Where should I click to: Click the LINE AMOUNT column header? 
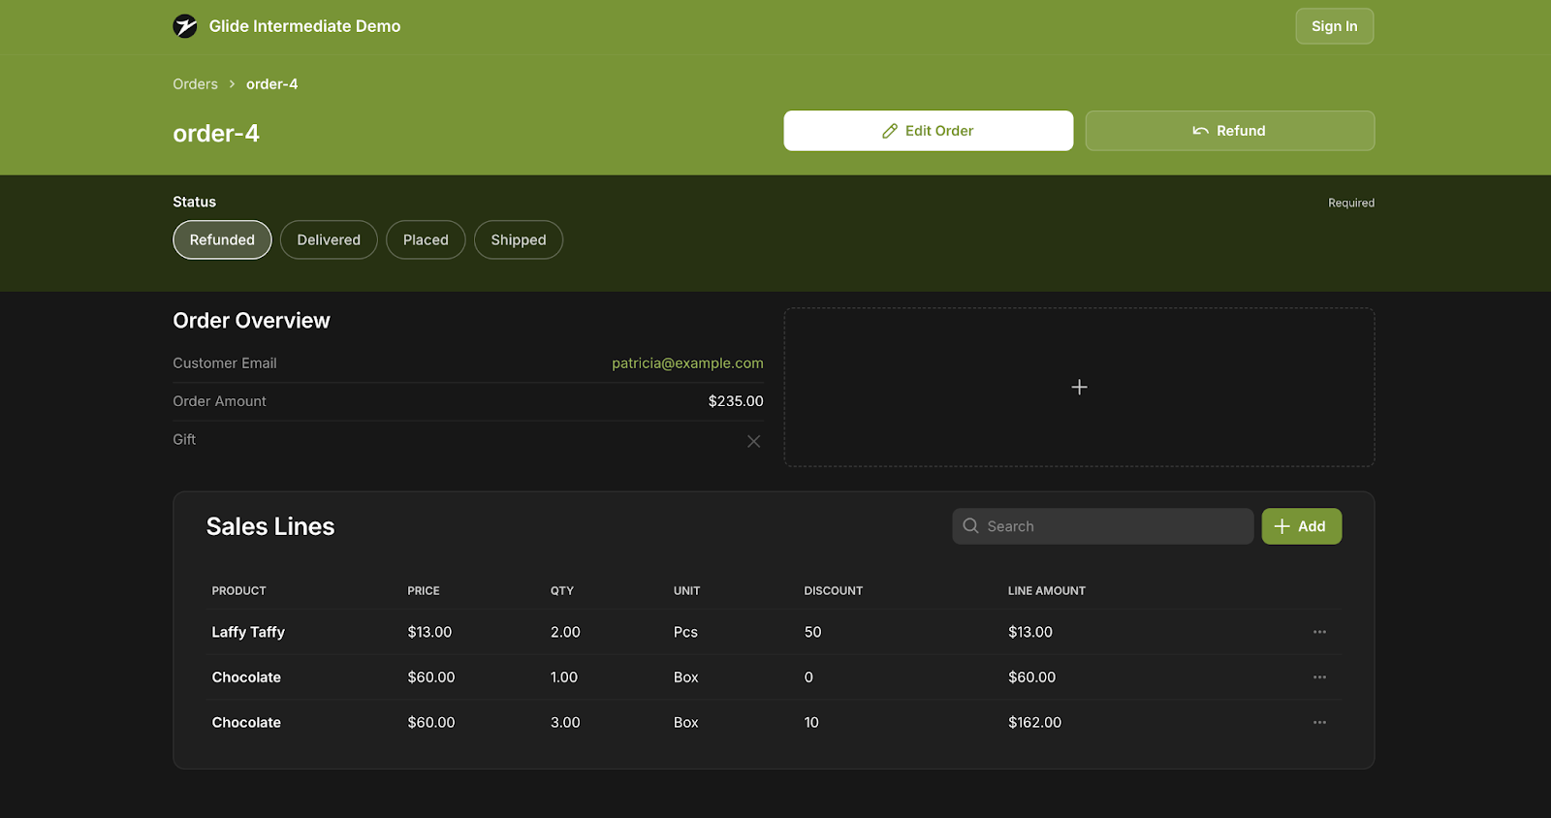[1047, 591]
